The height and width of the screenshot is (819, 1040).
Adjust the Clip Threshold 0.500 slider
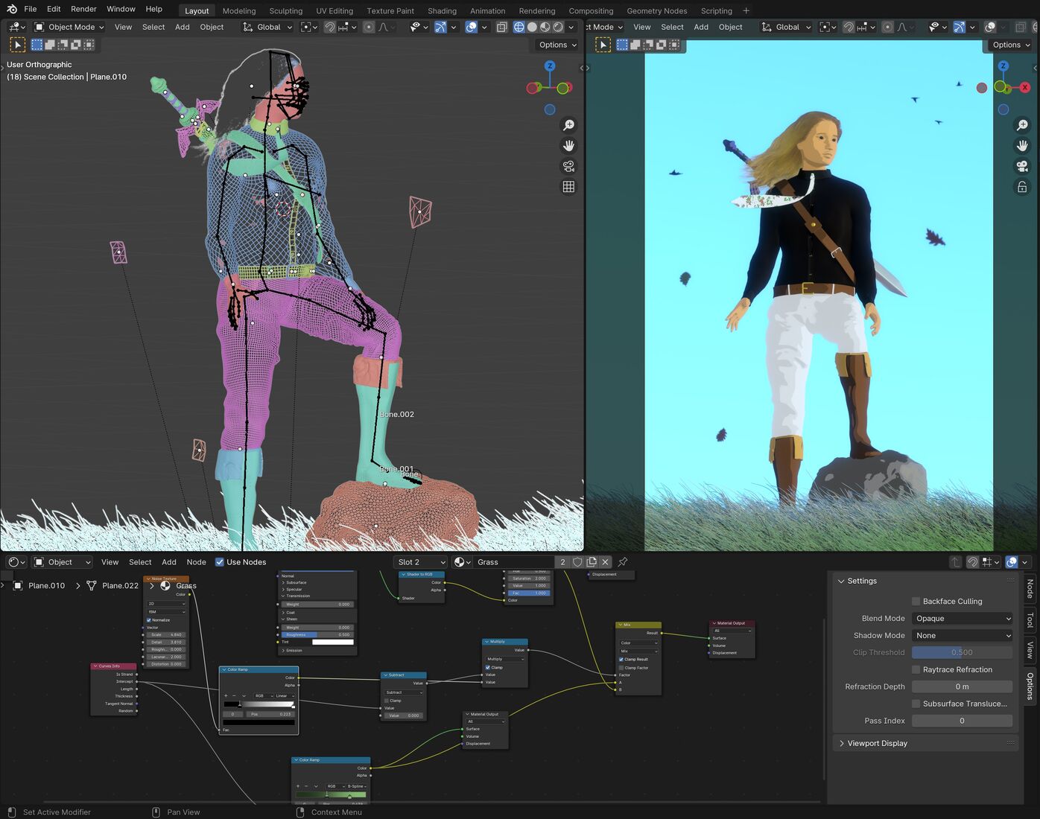pyautogui.click(x=962, y=653)
